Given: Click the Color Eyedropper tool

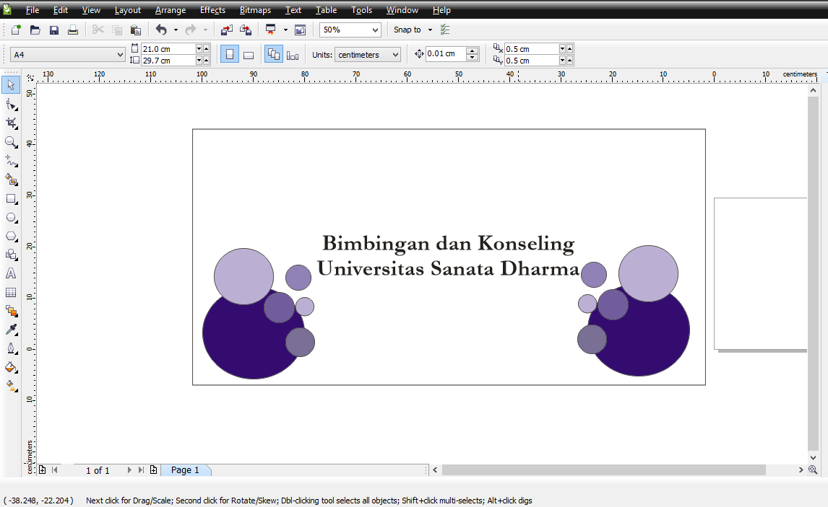Looking at the screenshot, I should pos(11,330).
